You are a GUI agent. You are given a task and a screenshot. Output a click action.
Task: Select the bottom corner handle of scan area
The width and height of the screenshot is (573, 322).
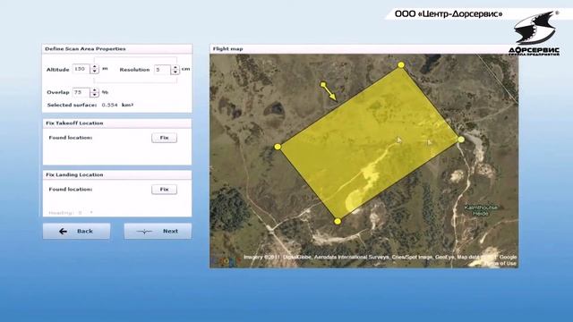pos(338,221)
